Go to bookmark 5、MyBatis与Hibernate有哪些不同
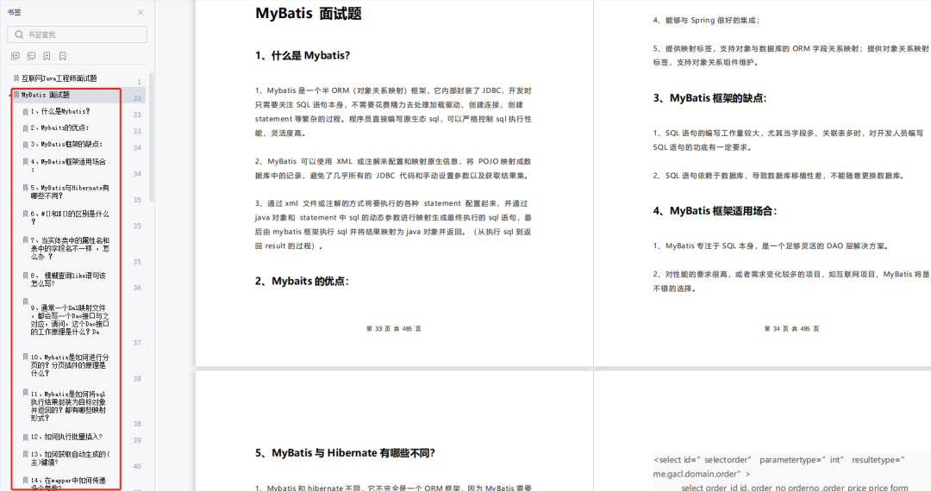931x491 pixels. [x=70, y=191]
